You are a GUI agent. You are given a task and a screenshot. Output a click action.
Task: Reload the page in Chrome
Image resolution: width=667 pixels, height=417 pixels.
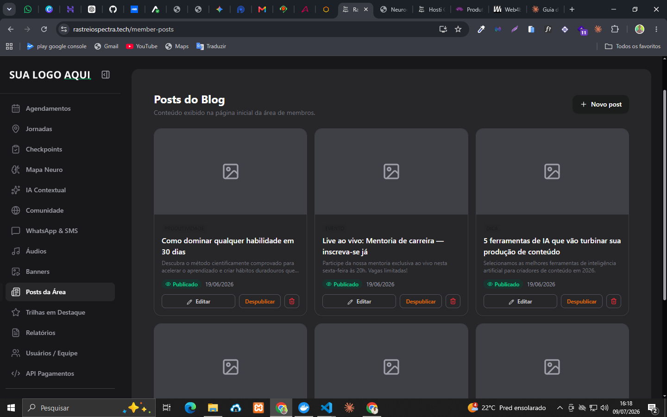[x=44, y=29]
